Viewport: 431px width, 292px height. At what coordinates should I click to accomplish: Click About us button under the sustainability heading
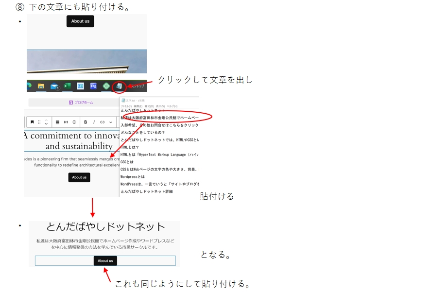tap(79, 177)
